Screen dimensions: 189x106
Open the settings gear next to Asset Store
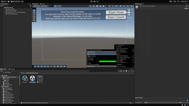click(22, 1)
